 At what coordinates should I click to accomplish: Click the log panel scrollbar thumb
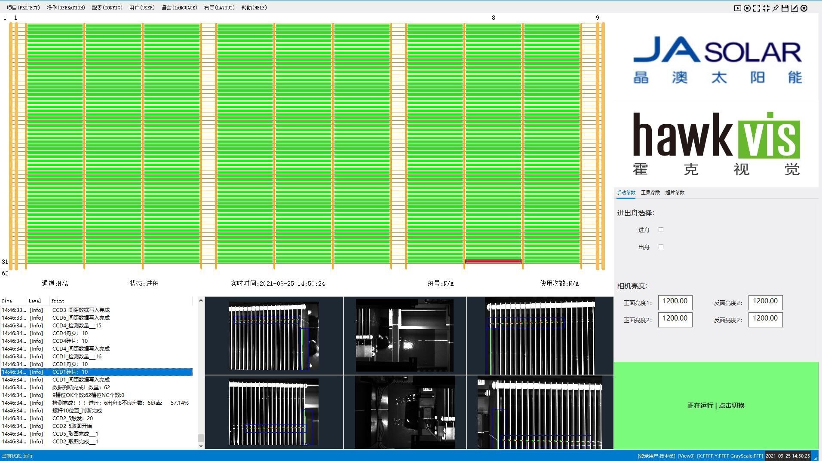(201, 438)
